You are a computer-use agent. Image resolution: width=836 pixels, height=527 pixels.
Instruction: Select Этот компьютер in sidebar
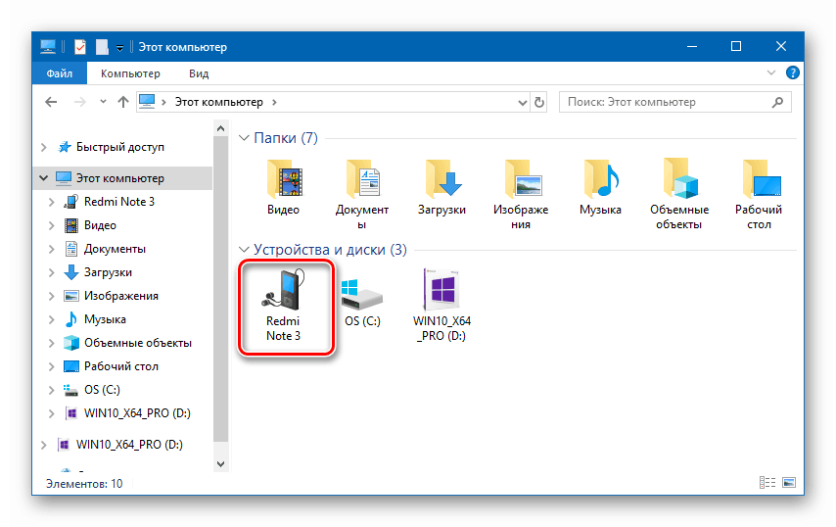coord(120,178)
